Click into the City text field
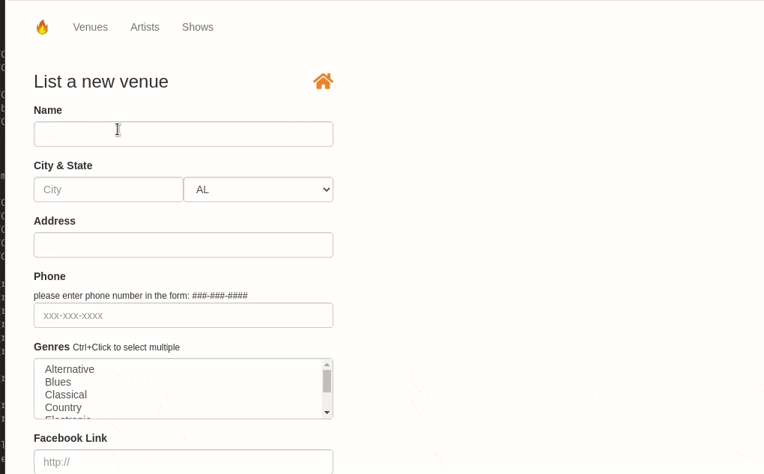 [108, 189]
